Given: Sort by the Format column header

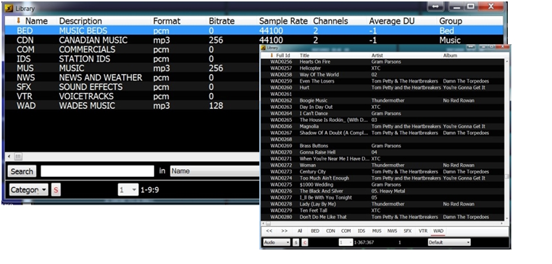Looking at the screenshot, I should click(x=167, y=21).
